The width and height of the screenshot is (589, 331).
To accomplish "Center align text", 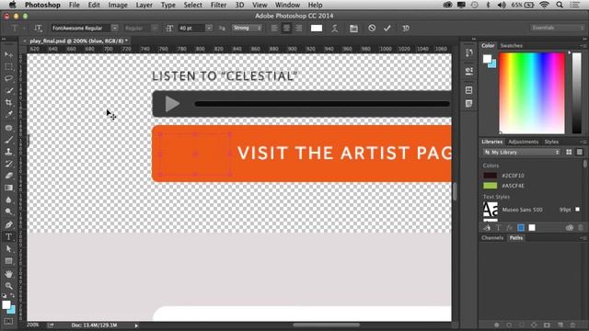I will click(286, 29).
